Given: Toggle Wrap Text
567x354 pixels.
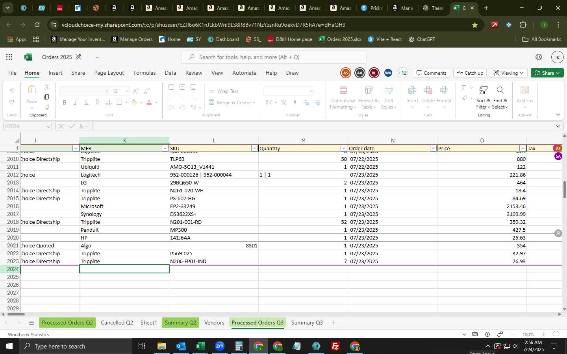Looking at the screenshot, I should tap(224, 91).
